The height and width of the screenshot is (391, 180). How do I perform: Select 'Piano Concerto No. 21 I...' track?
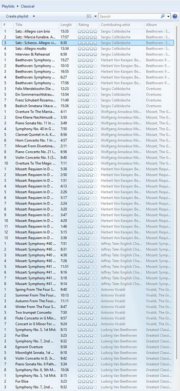[88, 152]
